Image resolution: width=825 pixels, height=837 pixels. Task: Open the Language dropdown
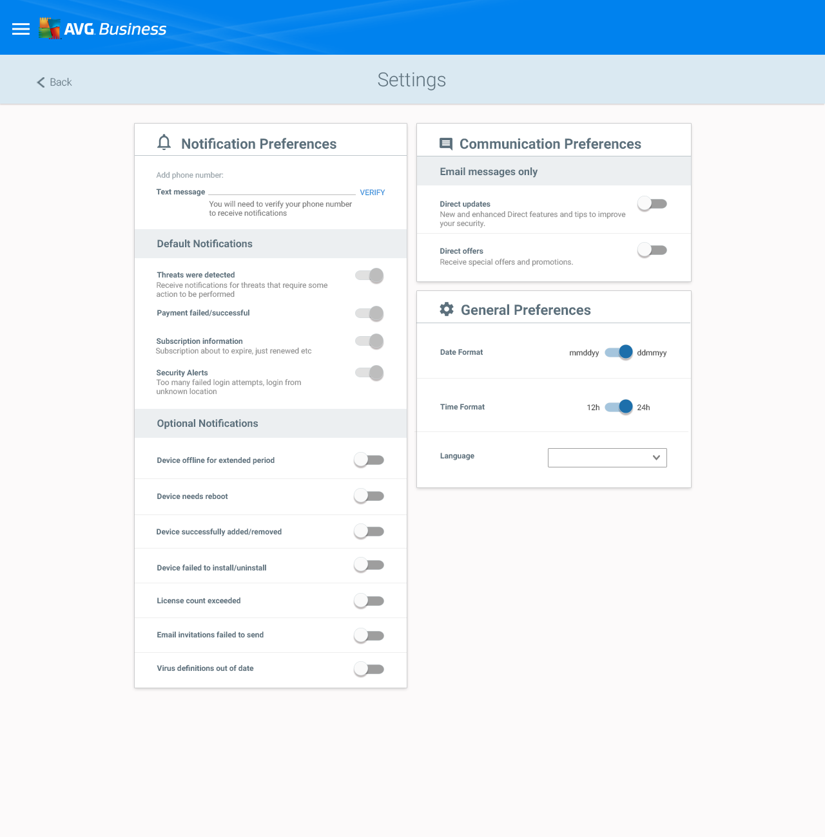607,458
